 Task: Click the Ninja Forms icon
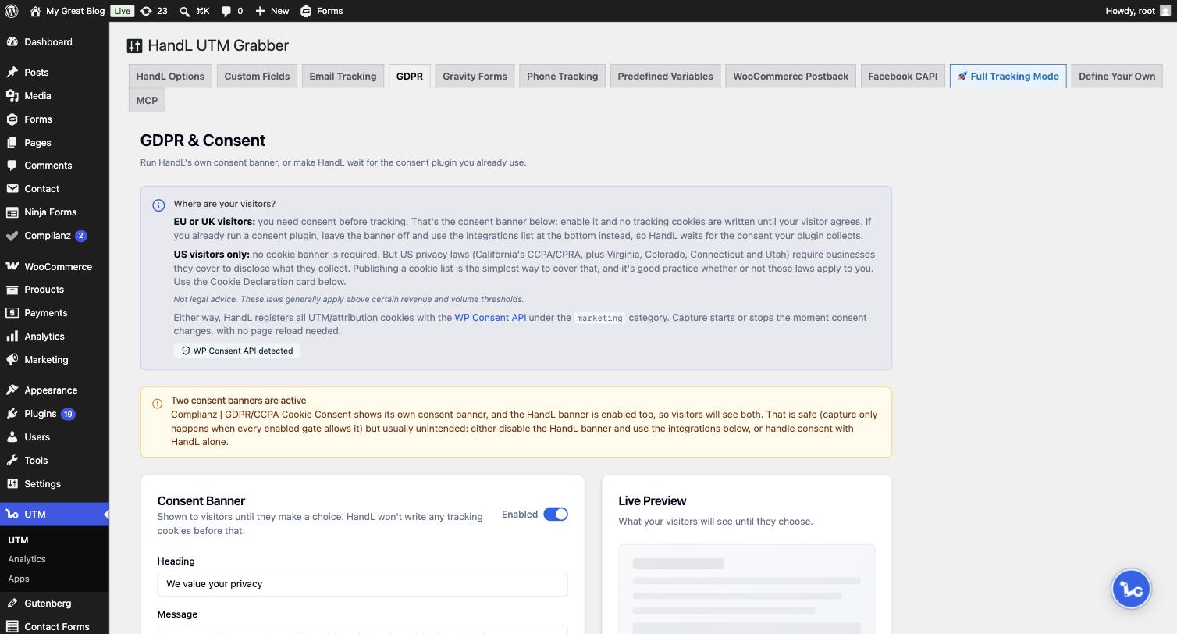coord(12,212)
